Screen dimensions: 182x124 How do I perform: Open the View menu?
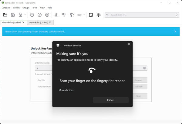click(x=42, y=8)
